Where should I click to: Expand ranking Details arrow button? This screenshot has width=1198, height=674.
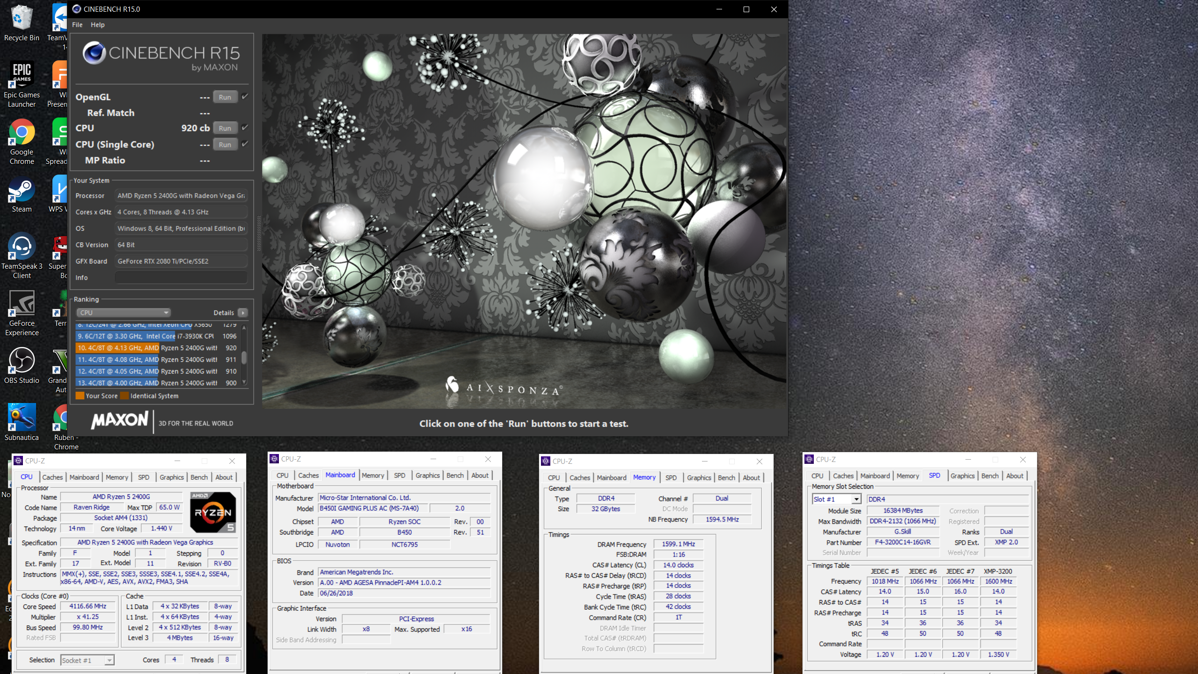point(243,313)
